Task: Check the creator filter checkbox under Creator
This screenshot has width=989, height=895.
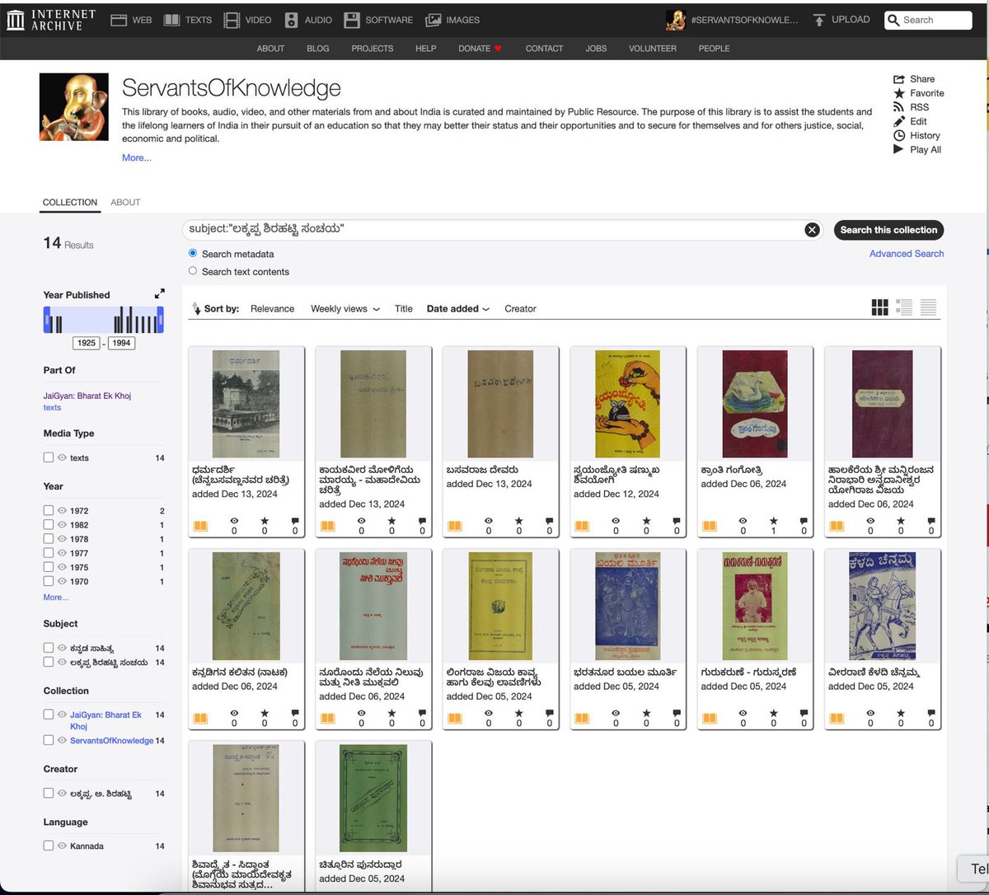Action: point(49,793)
